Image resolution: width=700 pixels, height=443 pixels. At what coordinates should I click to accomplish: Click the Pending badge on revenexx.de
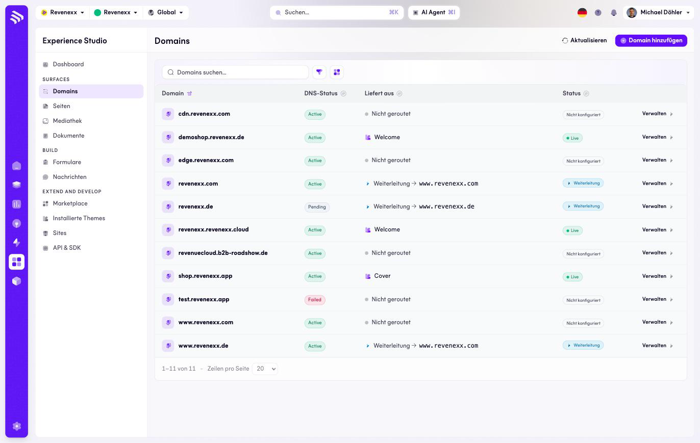coord(317,207)
